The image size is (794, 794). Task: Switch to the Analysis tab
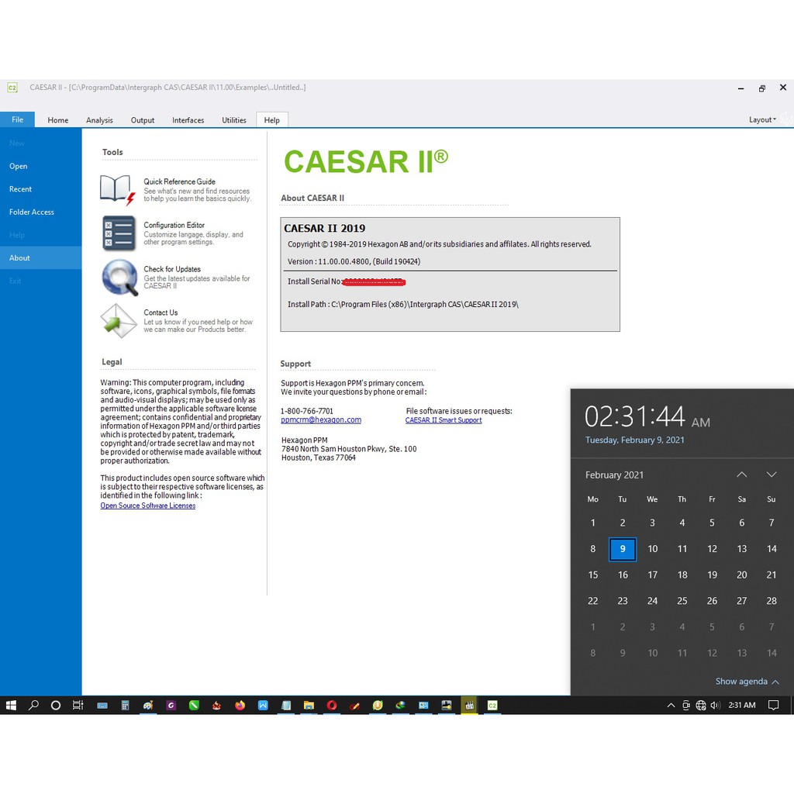(99, 120)
